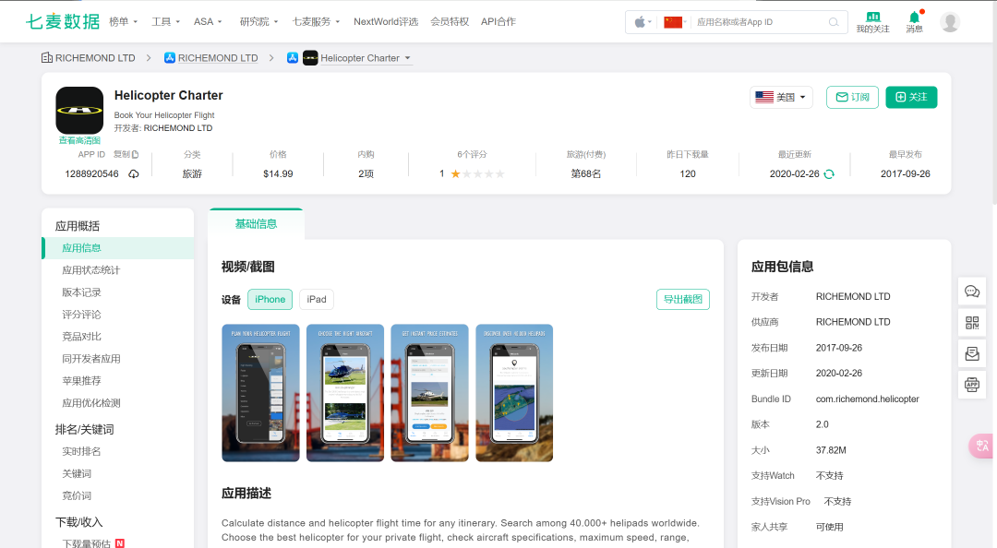This screenshot has height=548, width=997.
Task: Click the refresh icon beside 2020-02-26
Action: [x=829, y=174]
